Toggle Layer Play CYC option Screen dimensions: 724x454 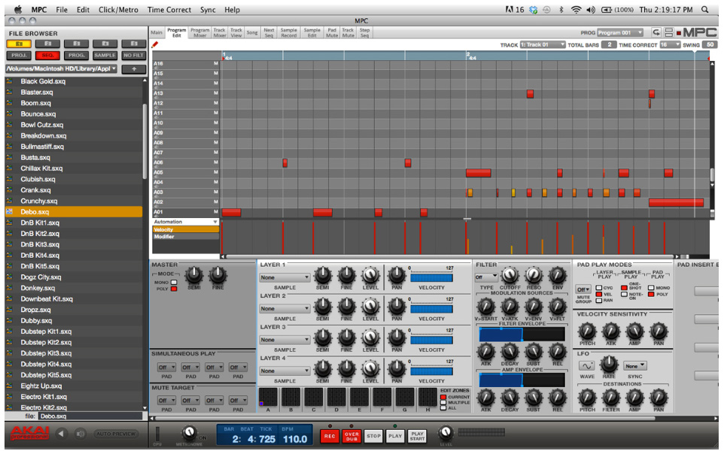click(599, 288)
